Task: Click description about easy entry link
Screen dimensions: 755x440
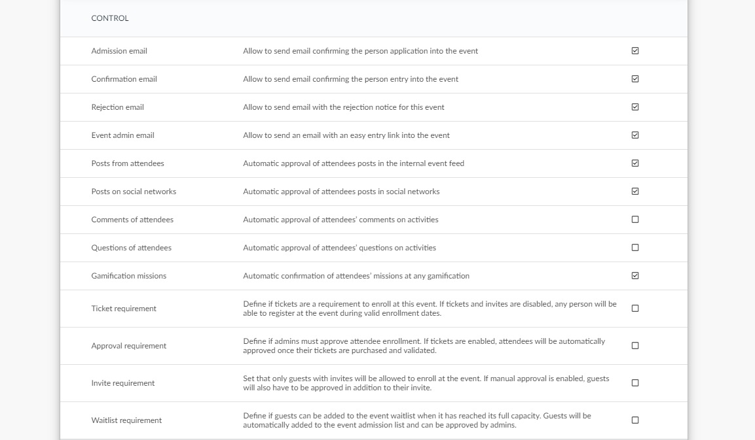Action: [346, 135]
